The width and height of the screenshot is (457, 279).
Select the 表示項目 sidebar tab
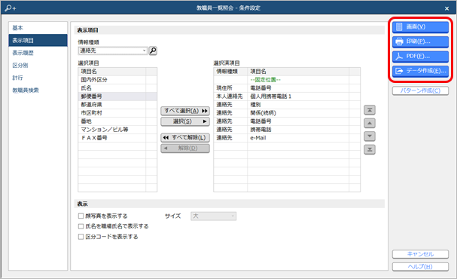tap(38, 40)
